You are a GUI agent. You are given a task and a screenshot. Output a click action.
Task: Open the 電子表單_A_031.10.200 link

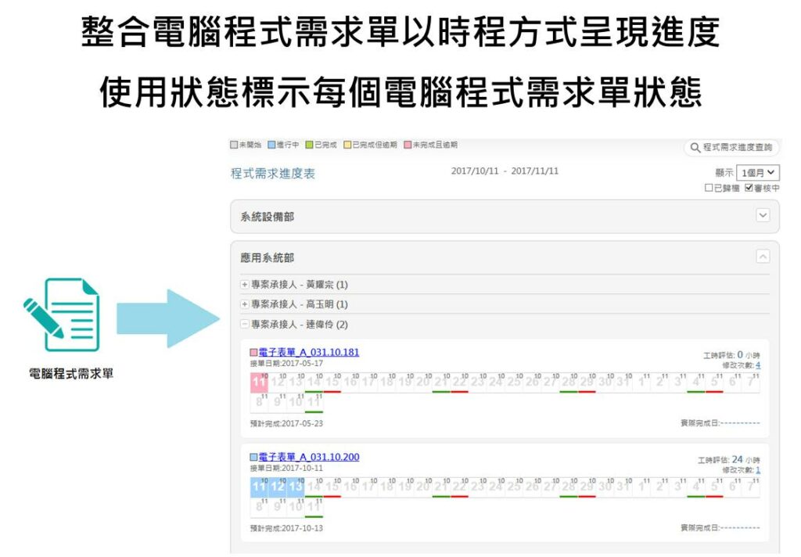[309, 457]
